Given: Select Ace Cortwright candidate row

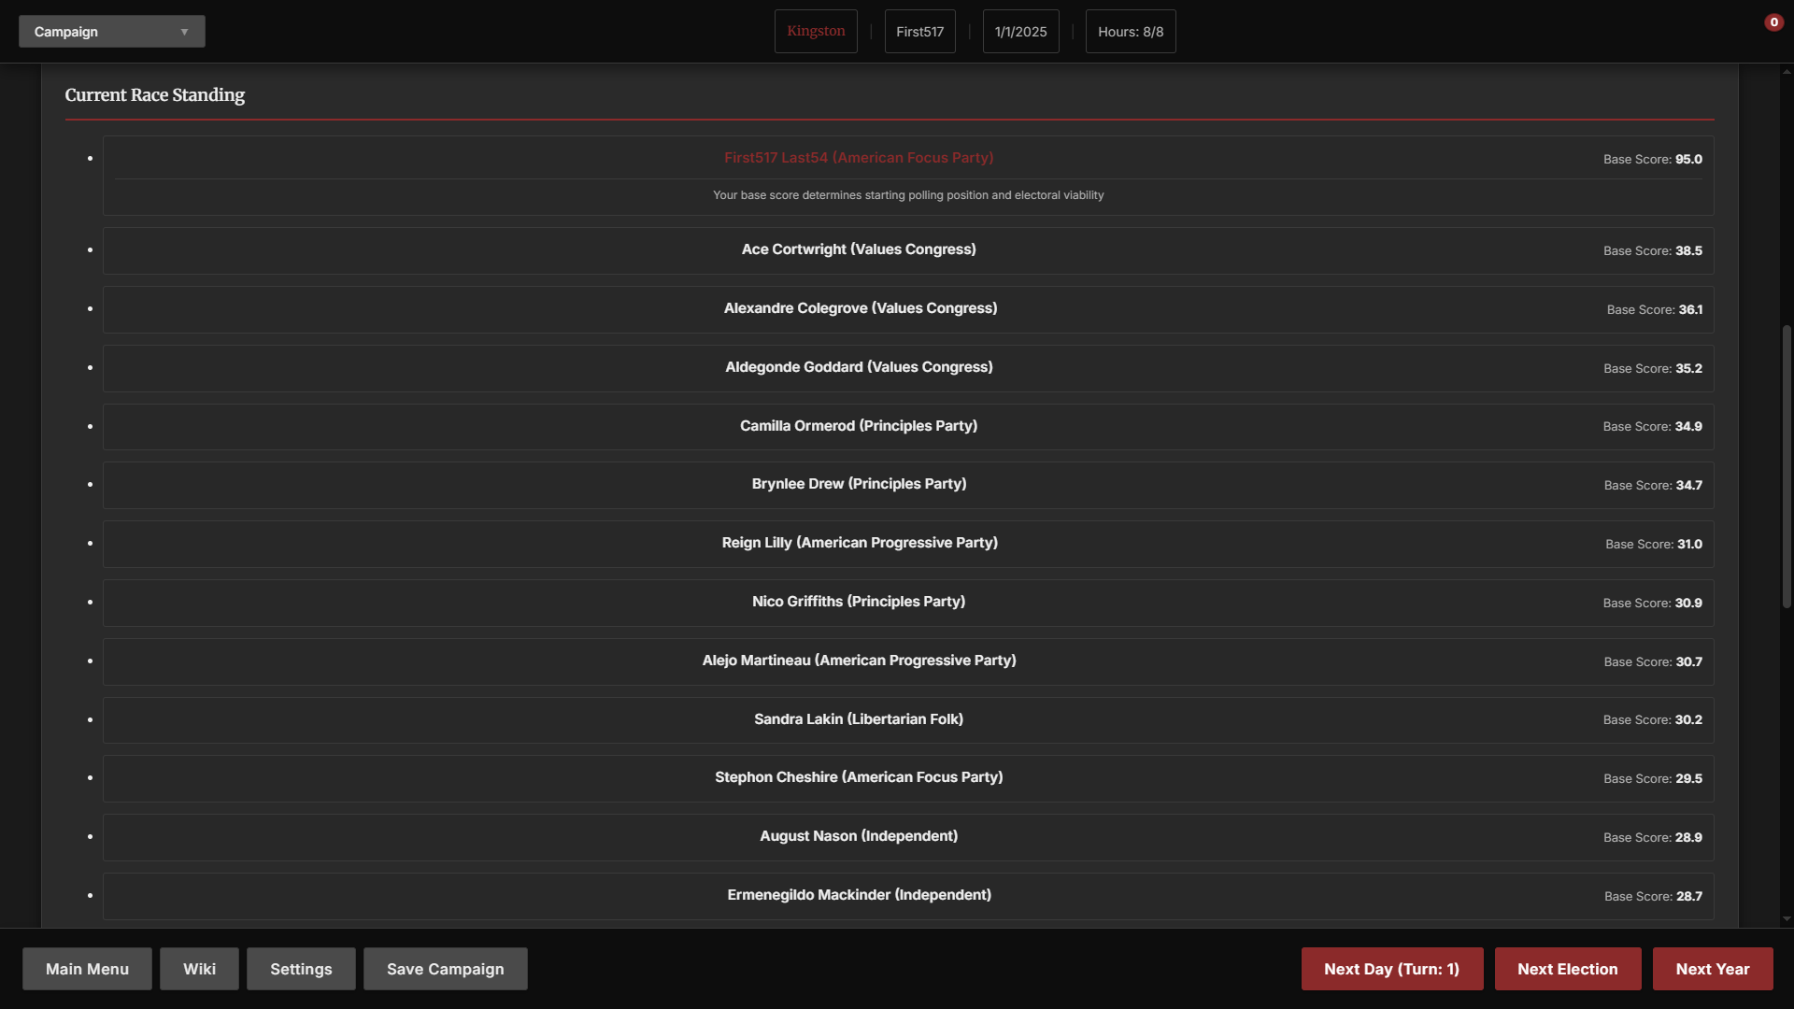Looking at the screenshot, I should pos(859,249).
